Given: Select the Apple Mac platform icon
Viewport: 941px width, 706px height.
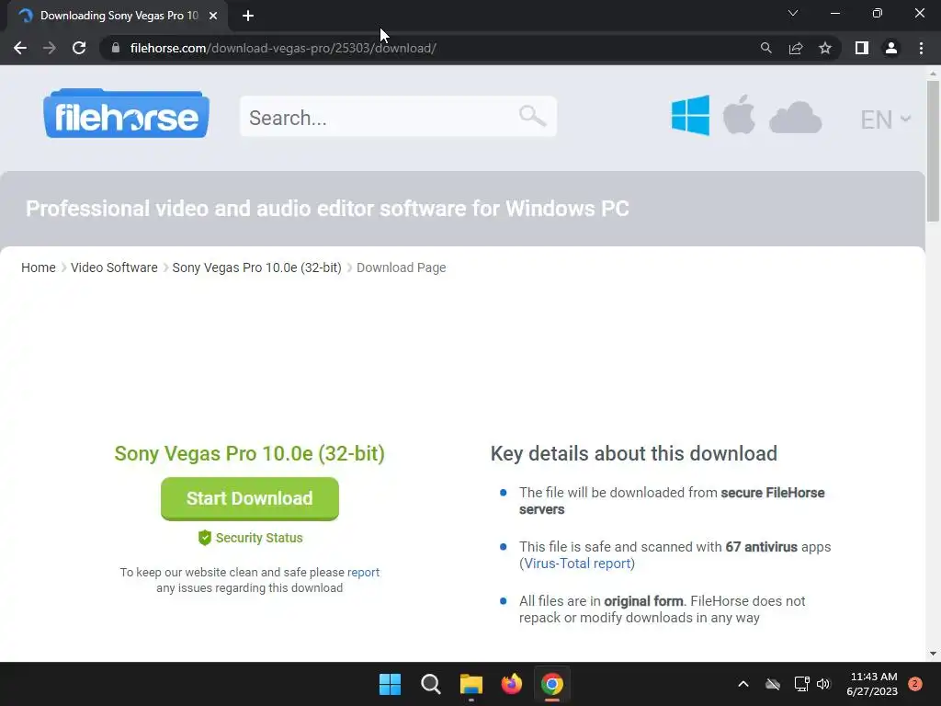Looking at the screenshot, I should coord(739,115).
